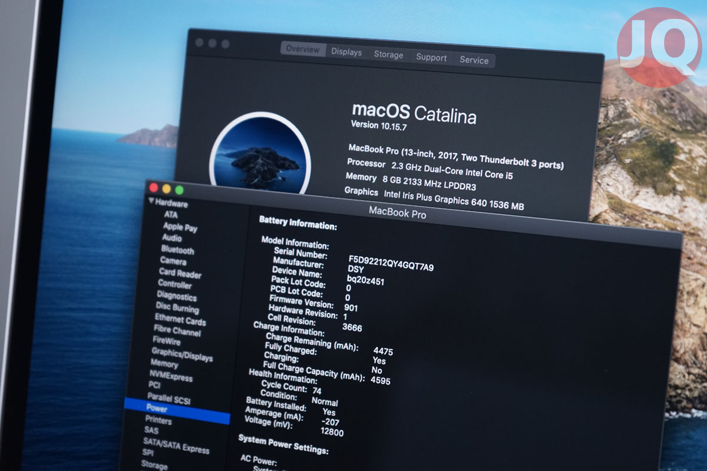Choose FireWire from the sidebar
This screenshot has height=471, width=707.
point(167,340)
